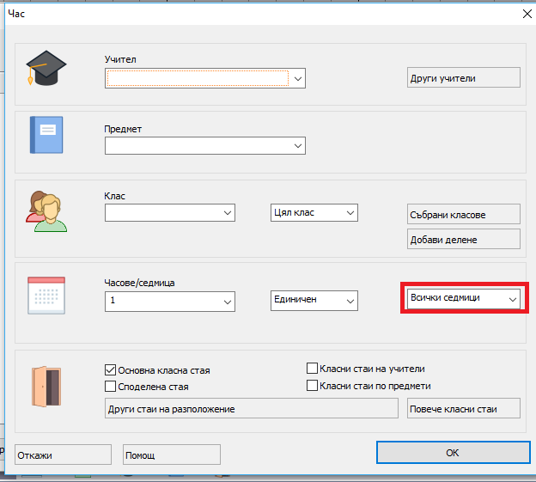Enable Класни стаи по предмети checkbox
Screen dimensions: 536x482
(x=313, y=386)
